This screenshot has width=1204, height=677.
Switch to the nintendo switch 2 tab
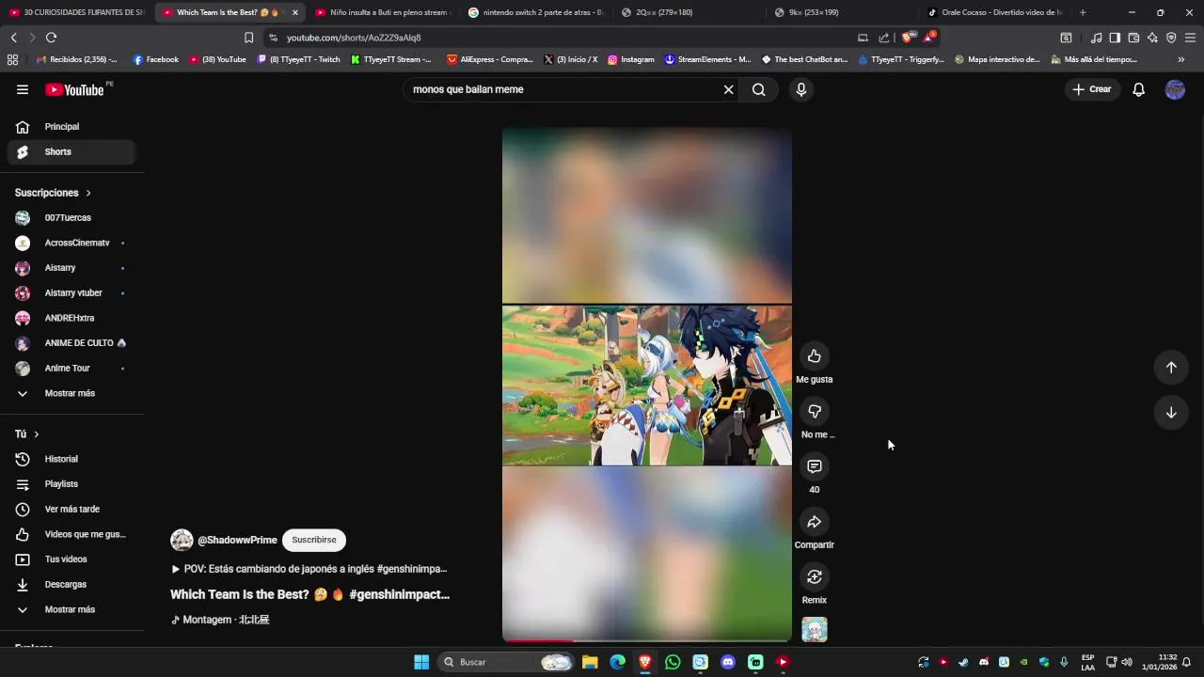coord(534,12)
